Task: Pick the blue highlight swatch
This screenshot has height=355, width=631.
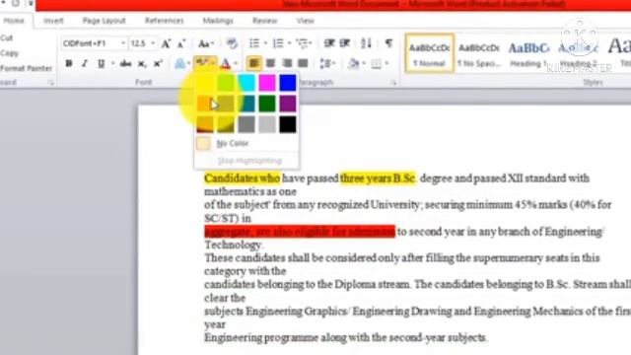Action: click(288, 83)
